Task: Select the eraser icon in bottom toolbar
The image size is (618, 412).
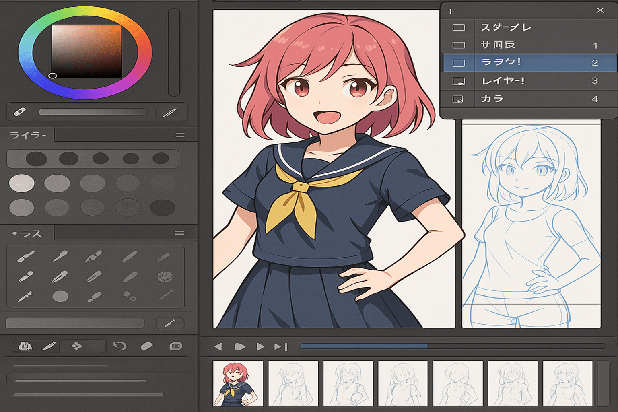Action: (x=146, y=346)
